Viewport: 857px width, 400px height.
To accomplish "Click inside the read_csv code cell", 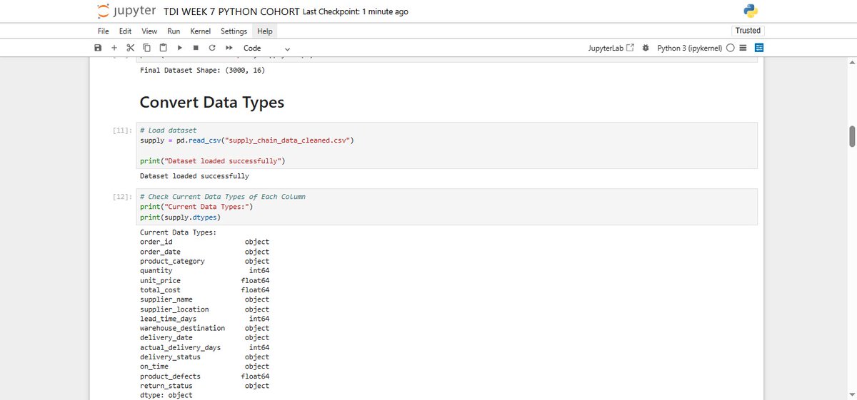I will point(446,145).
